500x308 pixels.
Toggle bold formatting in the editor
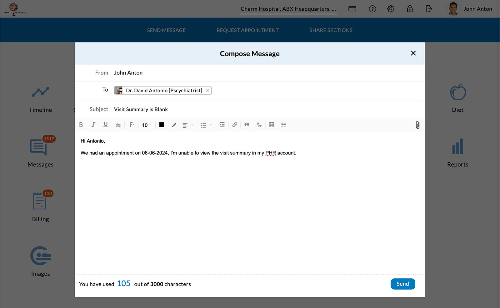click(x=81, y=125)
